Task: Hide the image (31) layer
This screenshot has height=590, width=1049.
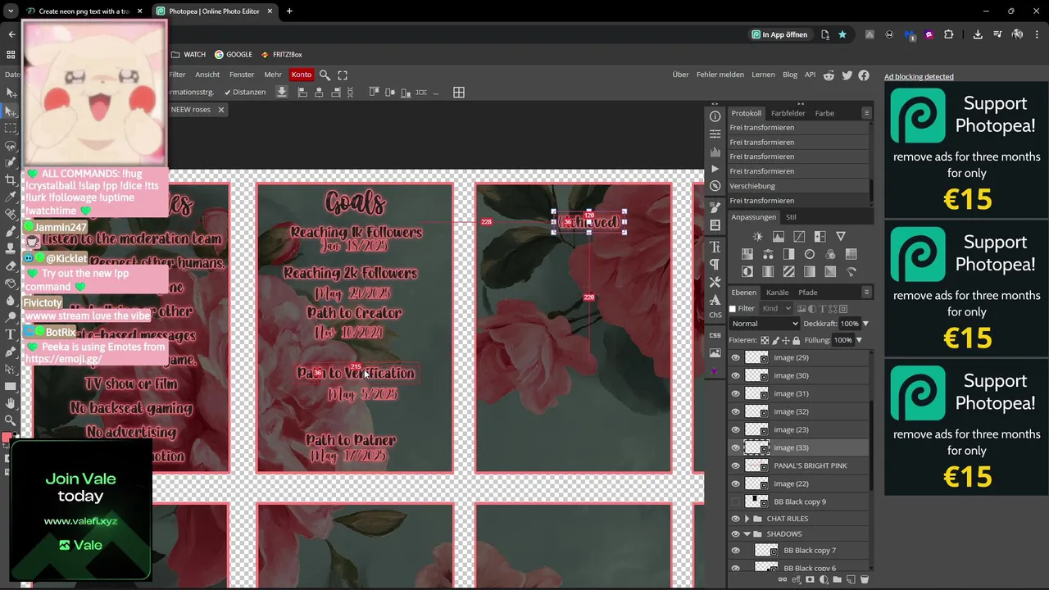Action: [735, 394]
